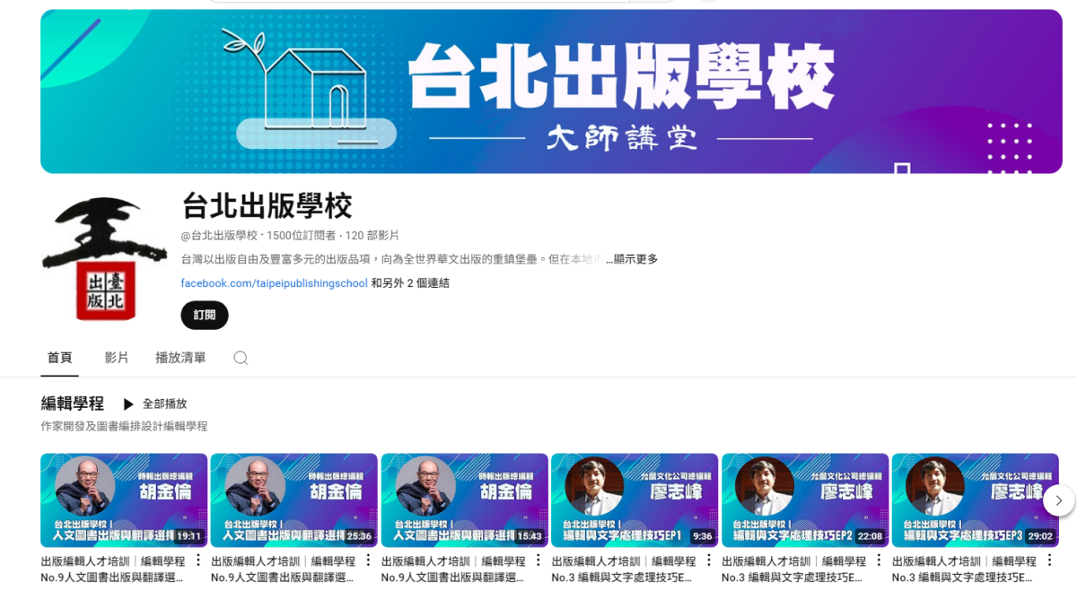Click the title text below the 15:43 video
The image size is (1077, 590).
[x=454, y=569]
